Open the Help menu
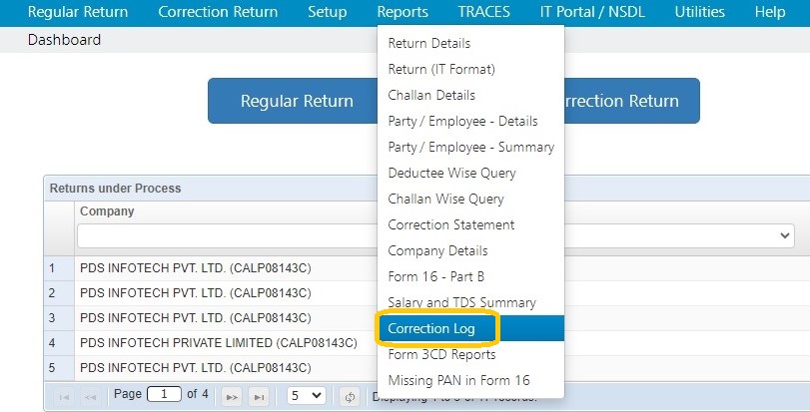810x412 pixels. [770, 12]
